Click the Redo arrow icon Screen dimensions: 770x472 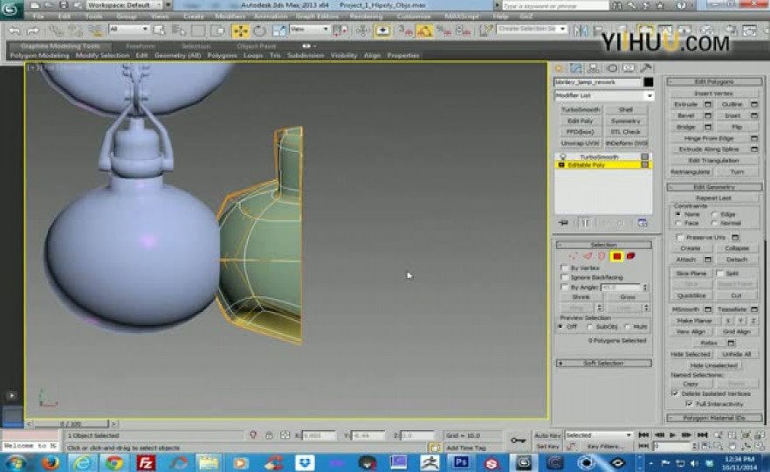(32, 31)
